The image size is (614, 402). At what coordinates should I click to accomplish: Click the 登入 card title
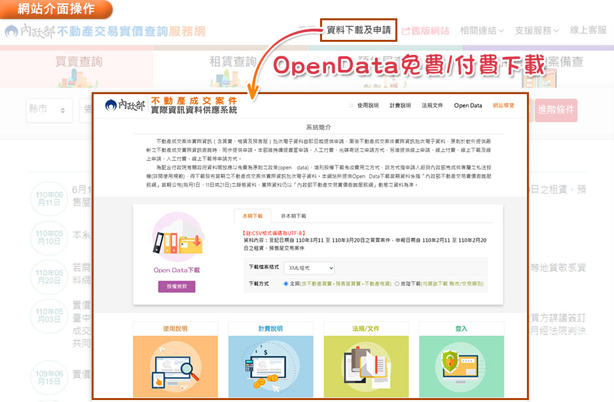tap(461, 329)
